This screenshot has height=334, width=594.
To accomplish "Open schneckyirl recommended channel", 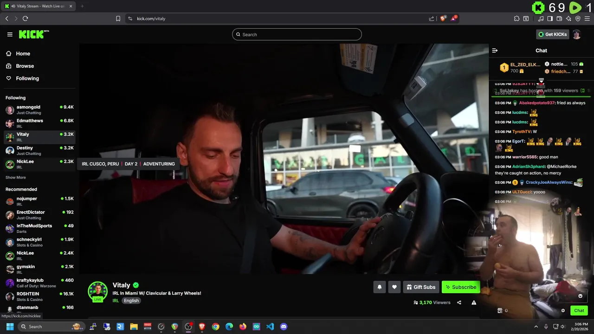I will [x=39, y=242].
